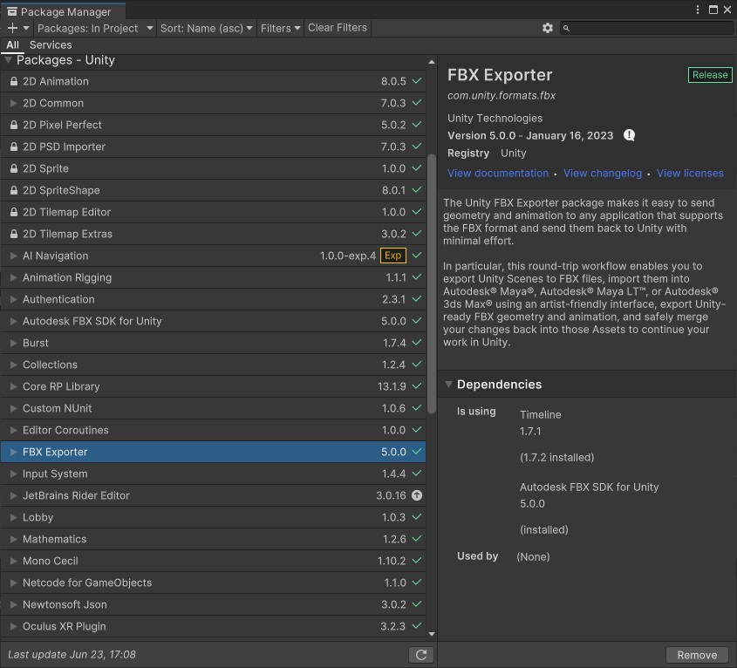Click the refresh package list icon

421,655
